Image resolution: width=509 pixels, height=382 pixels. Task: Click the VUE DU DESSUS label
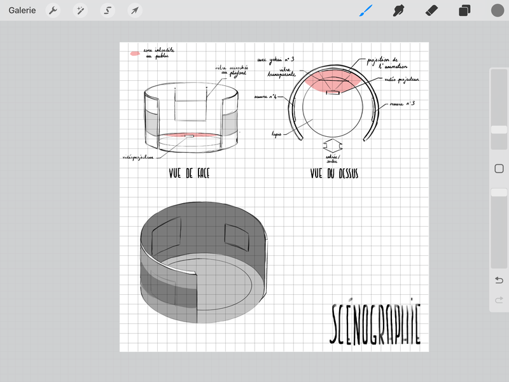point(334,173)
